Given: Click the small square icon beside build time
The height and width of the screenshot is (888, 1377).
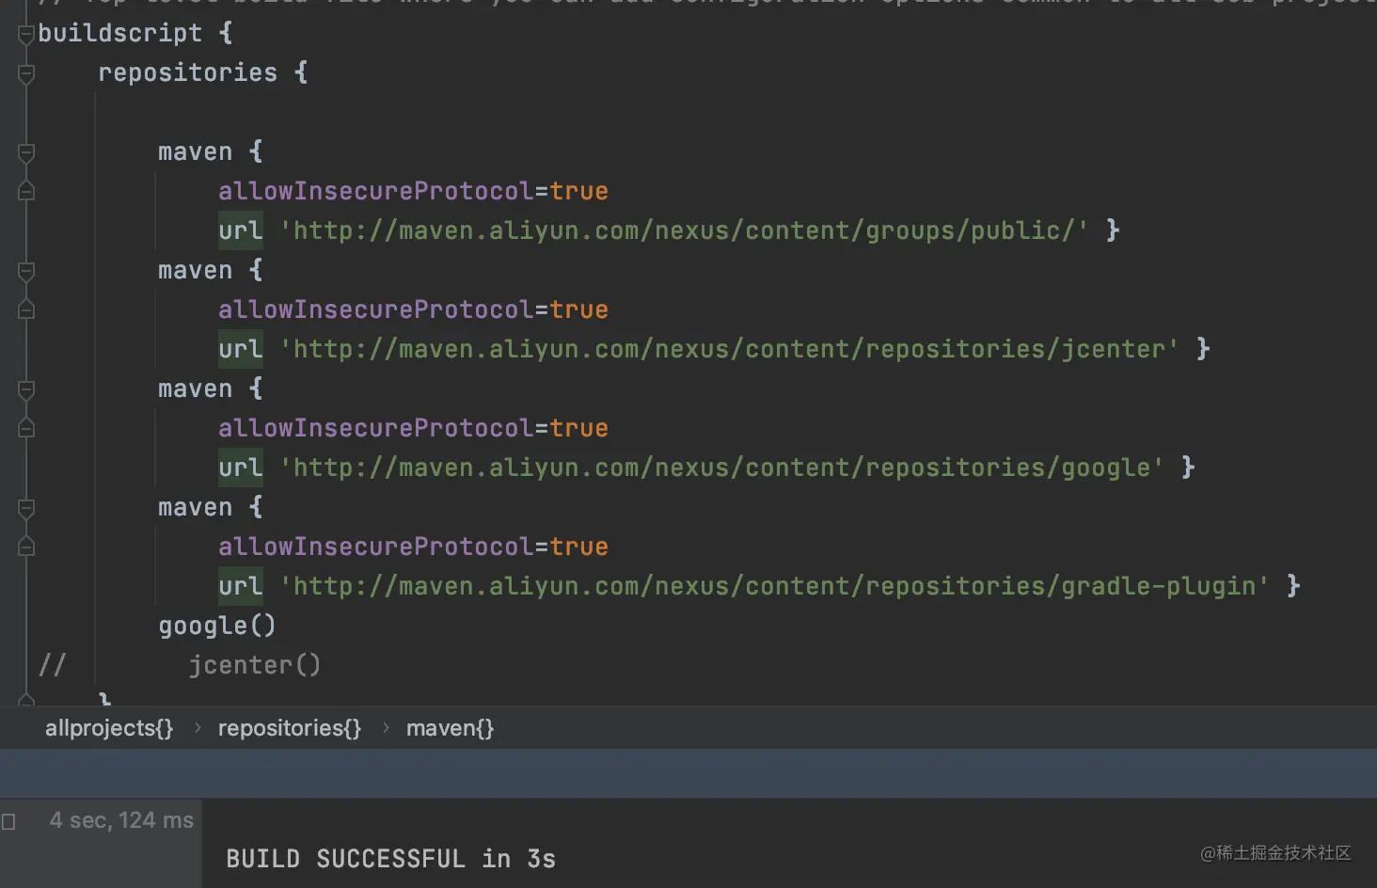Looking at the screenshot, I should coord(8,821).
